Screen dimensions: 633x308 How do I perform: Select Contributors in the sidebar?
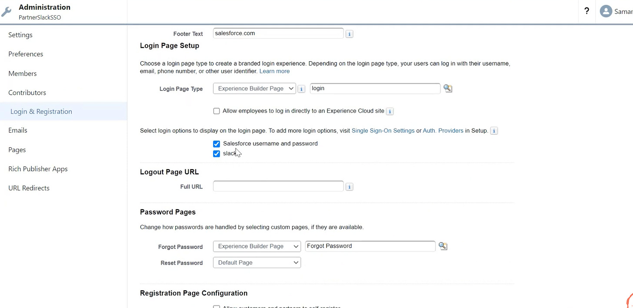[27, 93]
